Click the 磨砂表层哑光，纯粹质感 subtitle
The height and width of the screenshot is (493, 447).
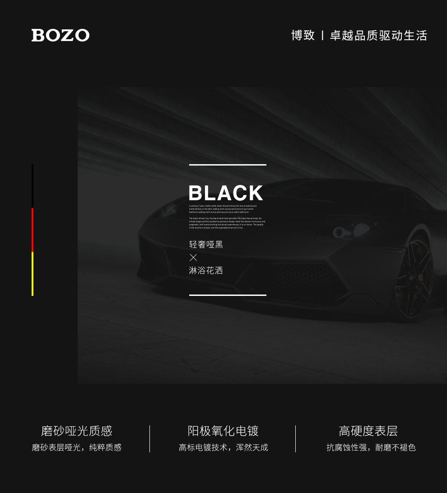point(76,447)
